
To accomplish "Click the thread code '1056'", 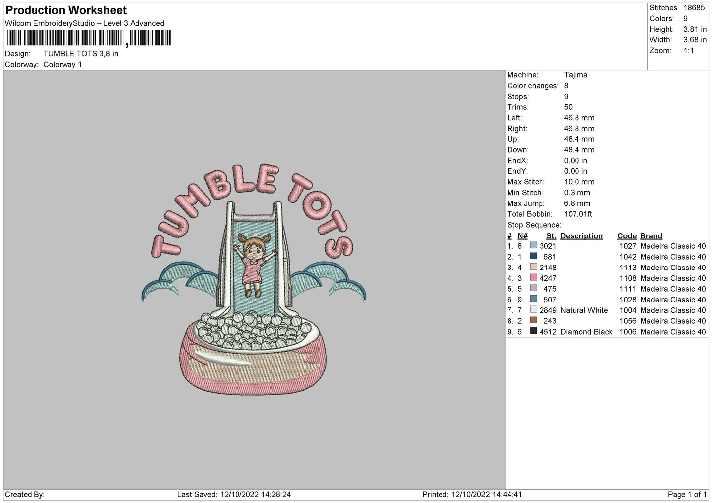I will (628, 321).
